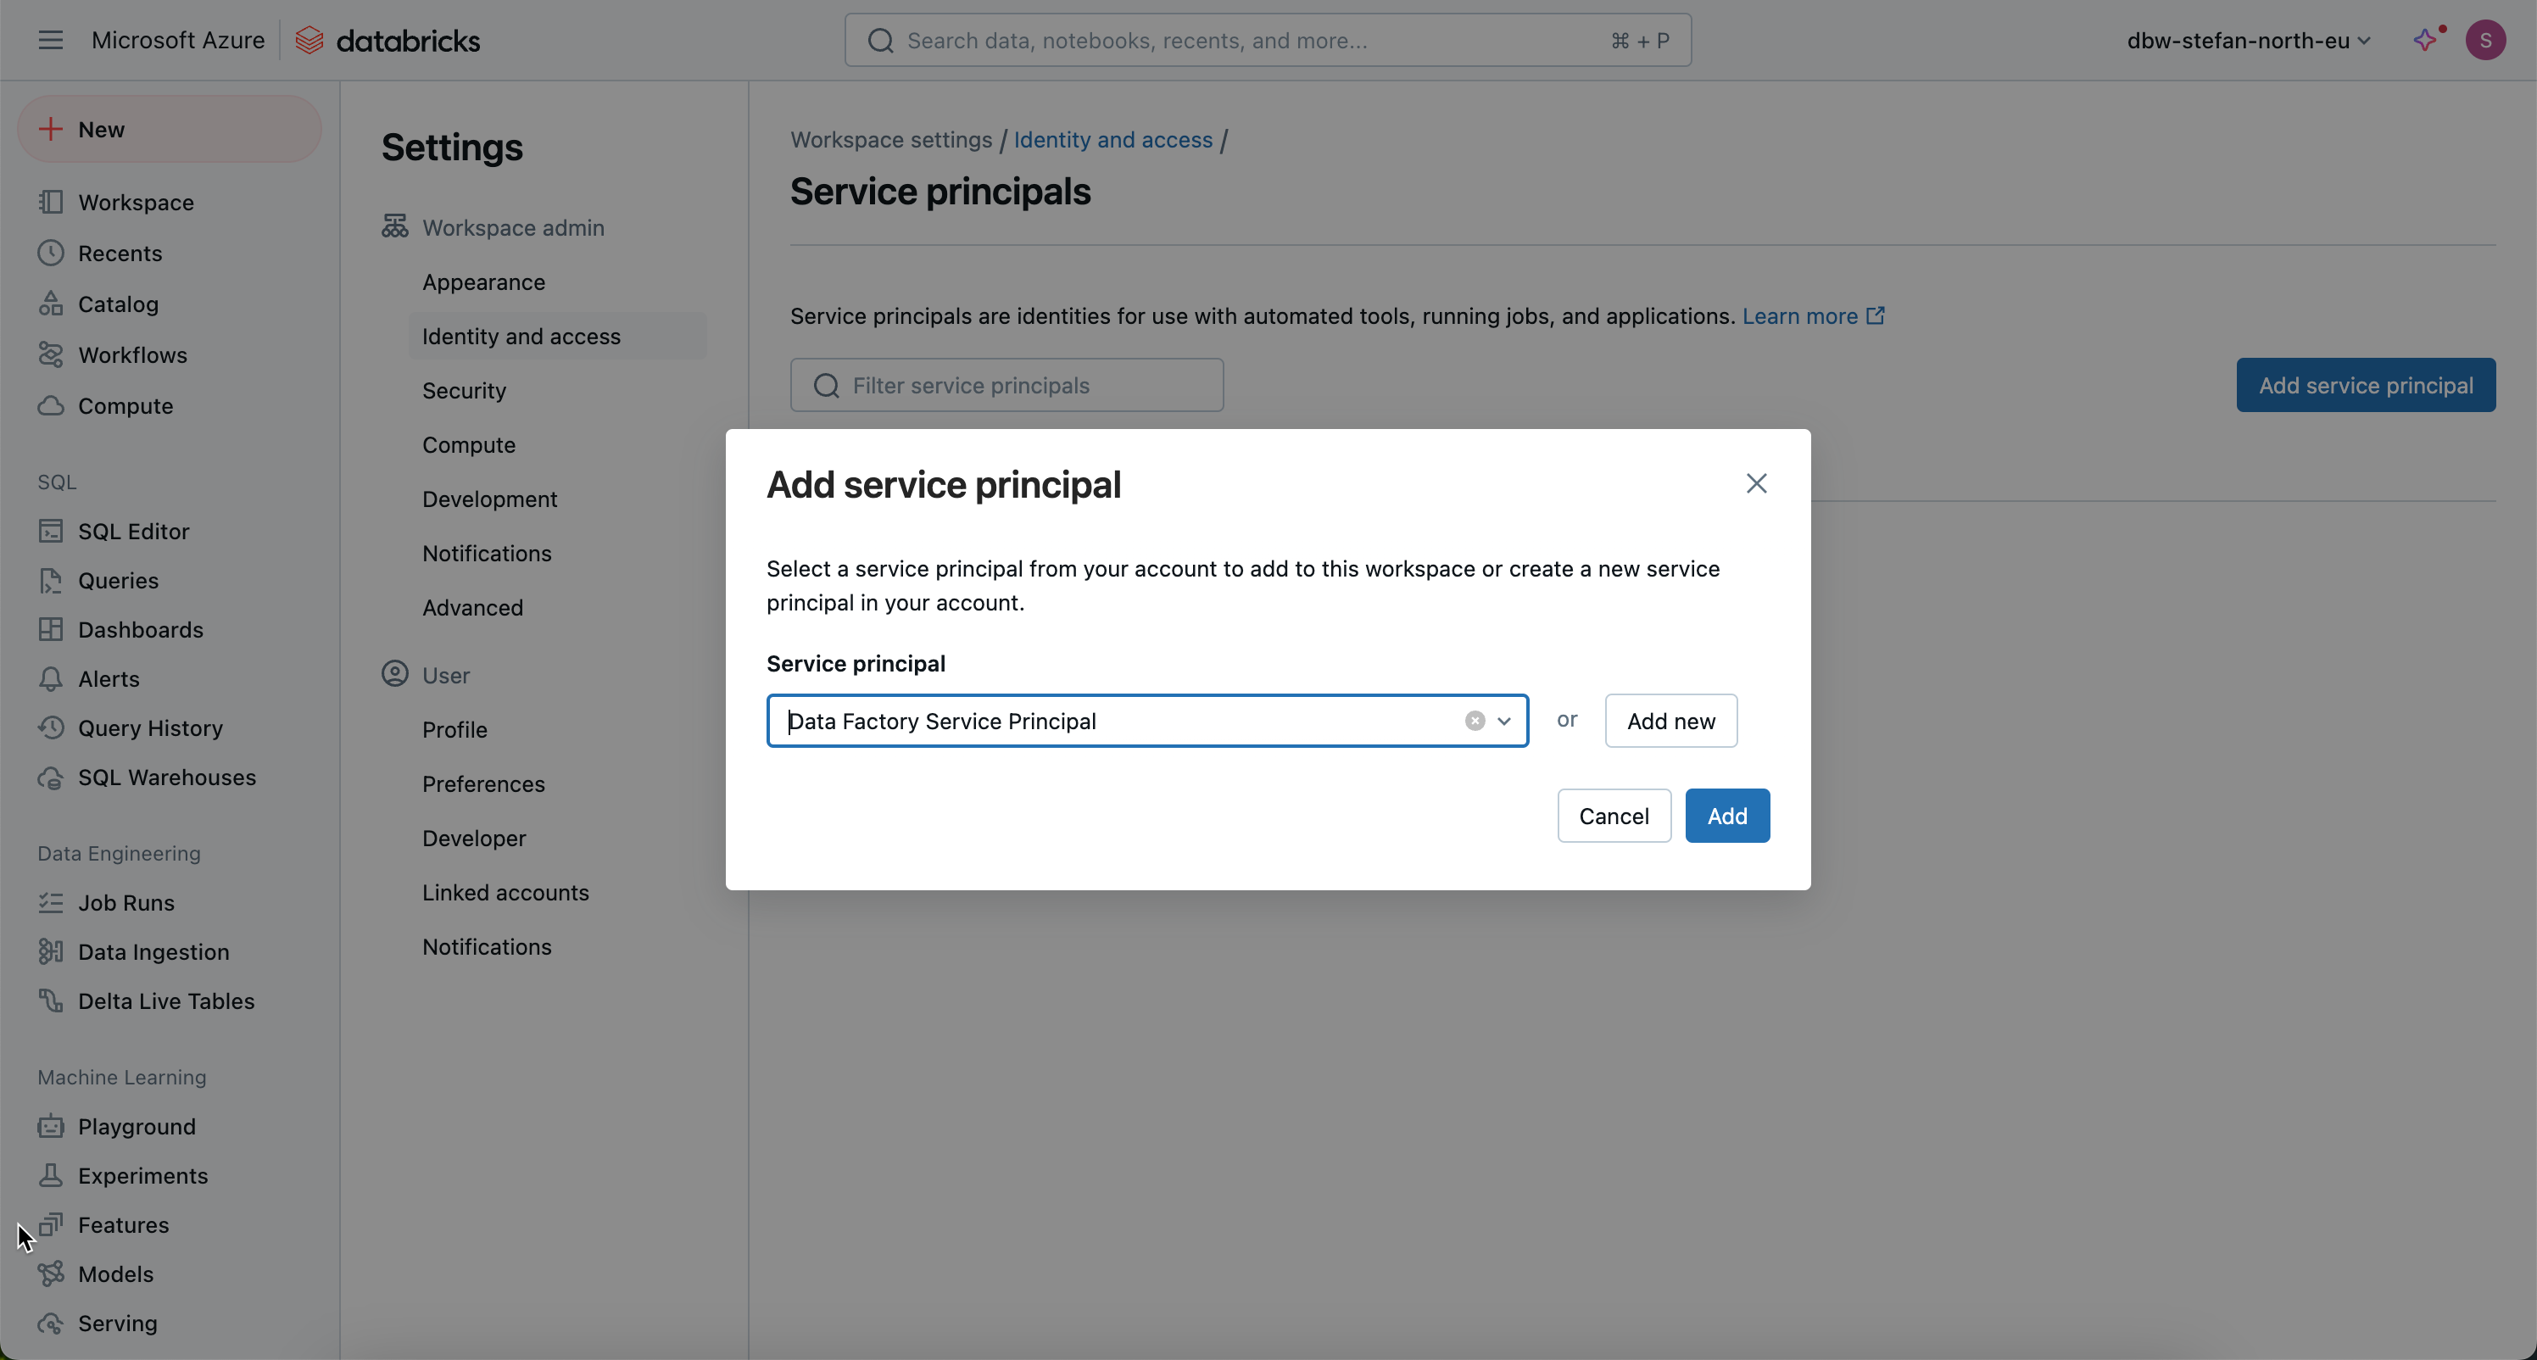Open the dbw-stefan-north-eu workspace switcher
The image size is (2537, 1360).
point(2248,41)
